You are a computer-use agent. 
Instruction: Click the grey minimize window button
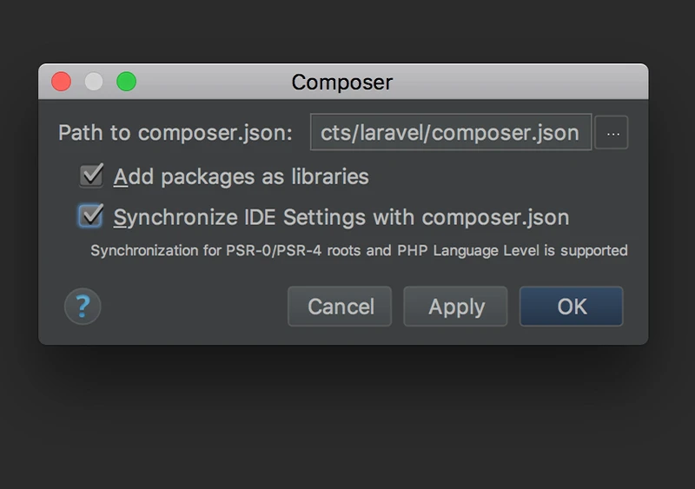(x=94, y=82)
